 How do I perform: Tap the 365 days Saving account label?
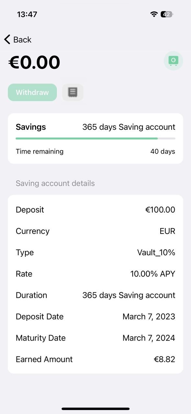(x=129, y=127)
